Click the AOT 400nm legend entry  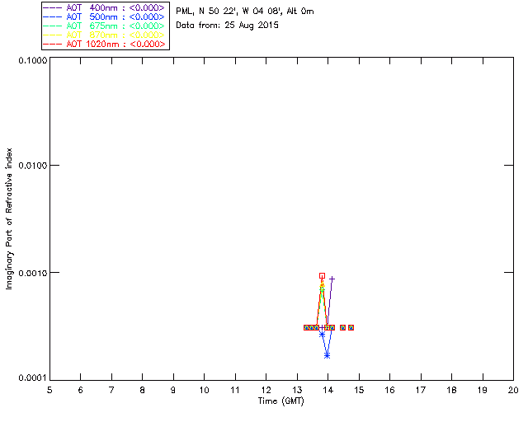tap(105, 7)
